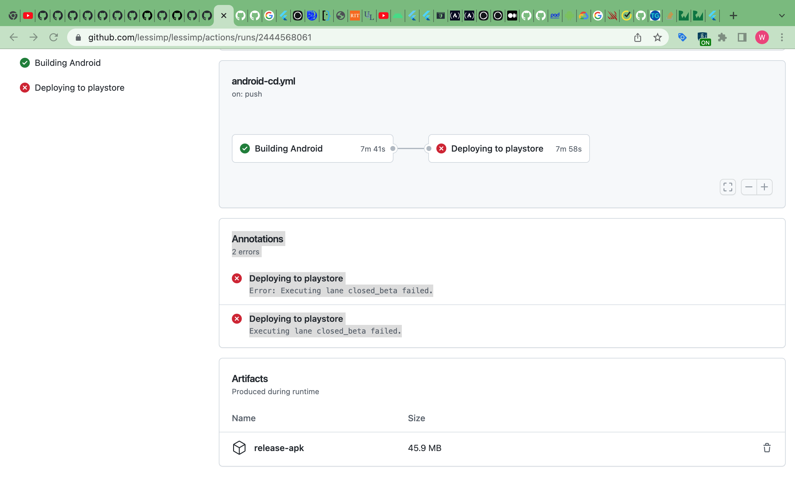Click the fullscreen workflow graph icon

coord(728,187)
